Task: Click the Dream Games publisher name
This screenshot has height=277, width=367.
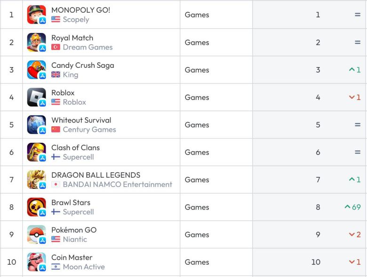Action: point(88,47)
